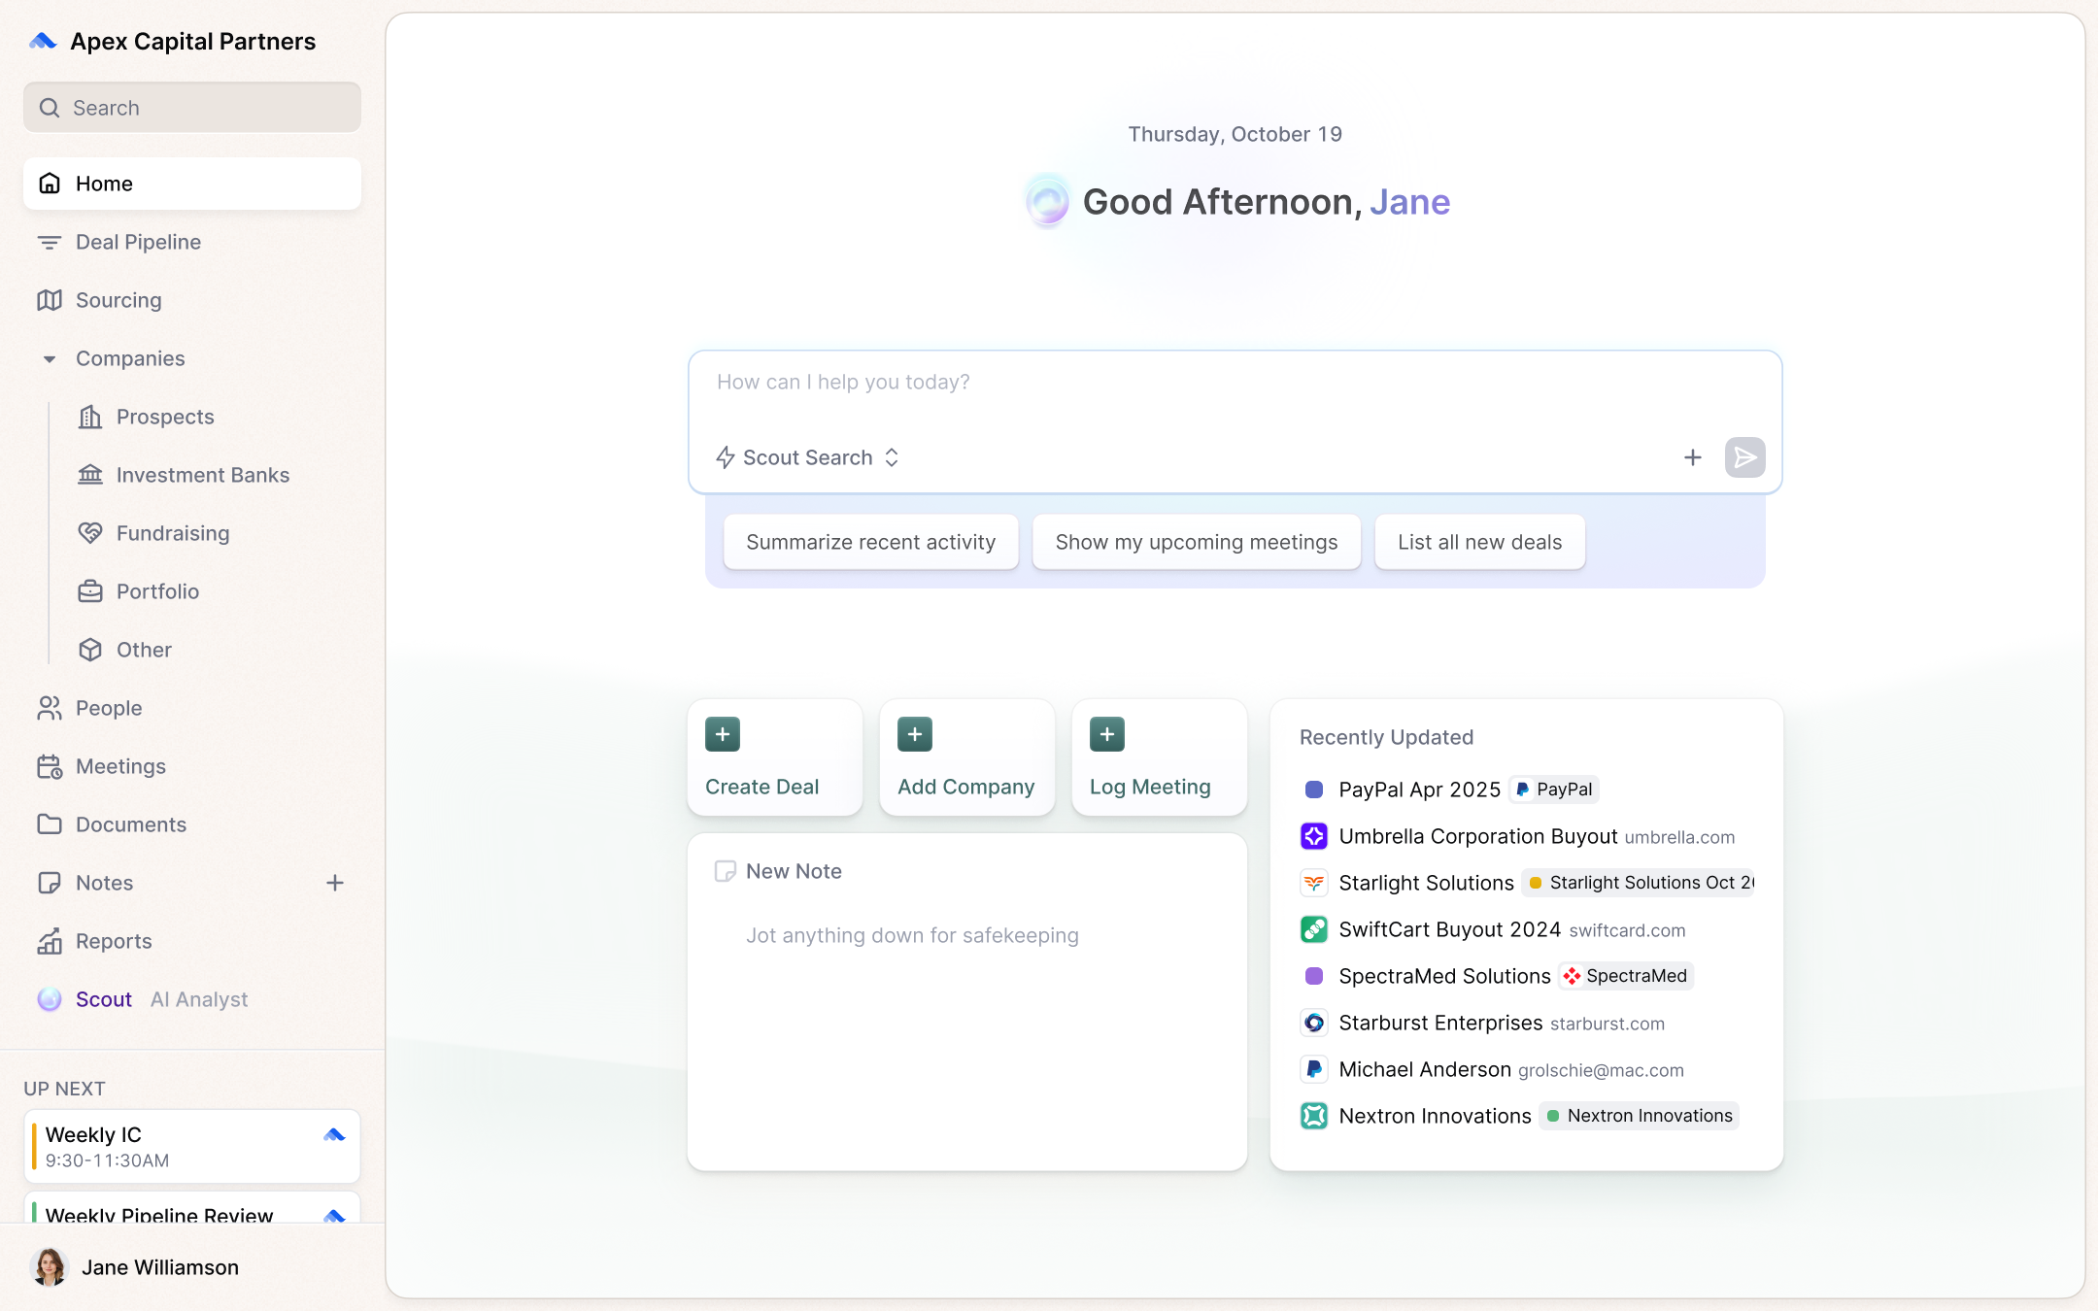
Task: Click the search field in sidebar
Action: [191, 107]
